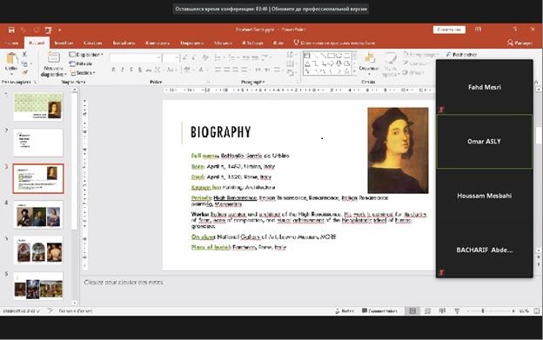
Task: Clear all formatting icon
Action: (205, 57)
